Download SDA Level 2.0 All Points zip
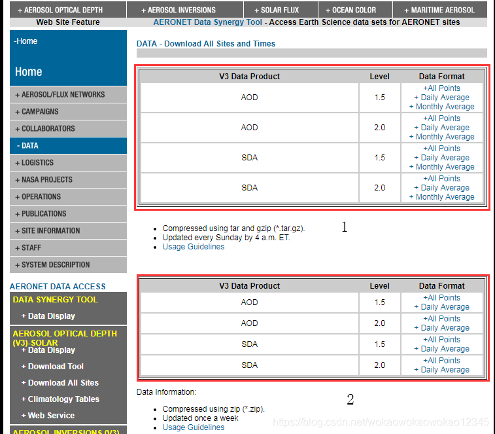 [x=441, y=360]
